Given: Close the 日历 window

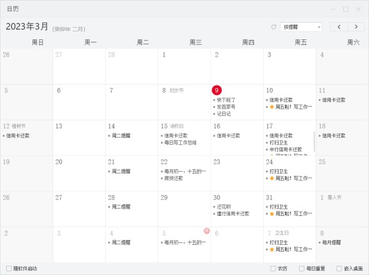Looking at the screenshot, I should [x=359, y=9].
